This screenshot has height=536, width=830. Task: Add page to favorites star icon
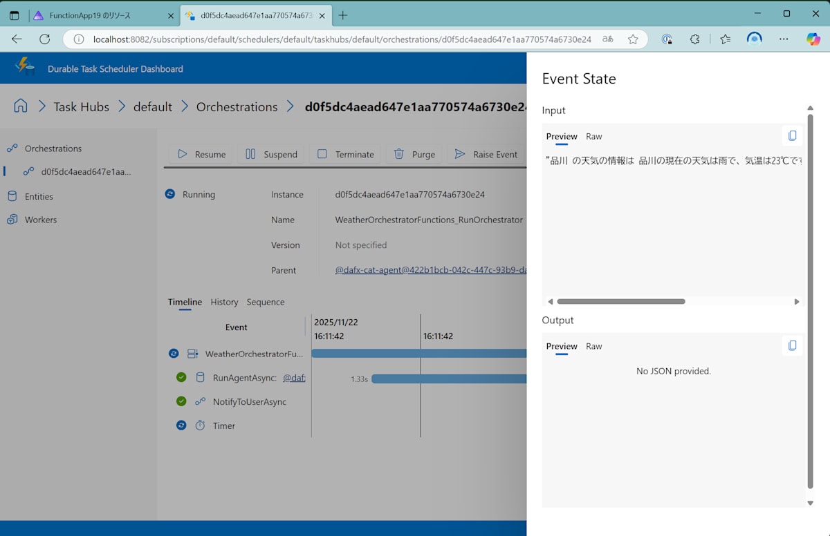click(x=633, y=39)
